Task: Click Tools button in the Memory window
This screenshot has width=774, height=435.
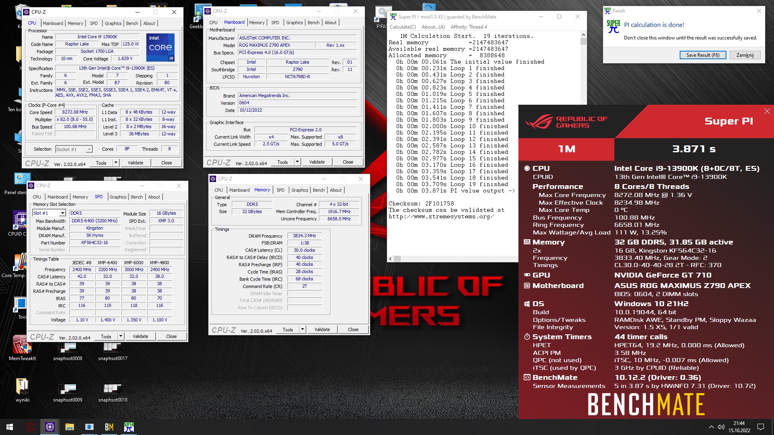Action: pos(288,329)
